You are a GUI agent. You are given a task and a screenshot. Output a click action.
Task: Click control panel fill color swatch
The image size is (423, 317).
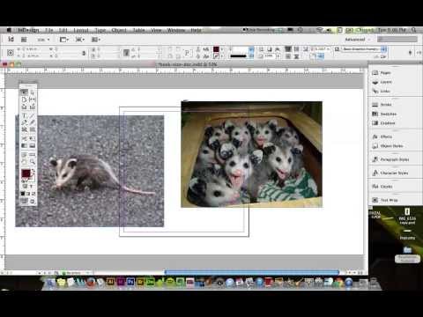216,49
